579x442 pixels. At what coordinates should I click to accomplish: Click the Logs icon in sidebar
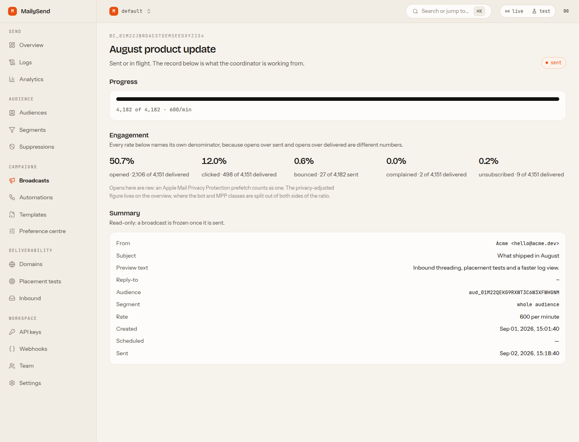[12, 62]
